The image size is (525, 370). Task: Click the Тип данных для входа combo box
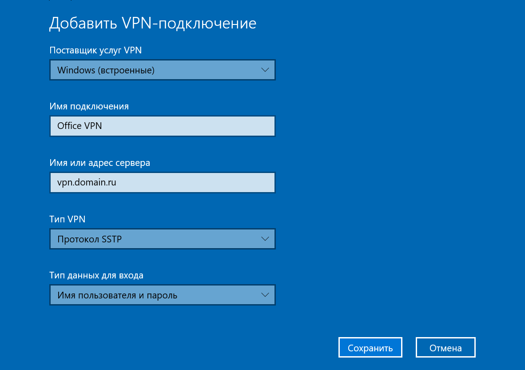pyautogui.click(x=162, y=295)
